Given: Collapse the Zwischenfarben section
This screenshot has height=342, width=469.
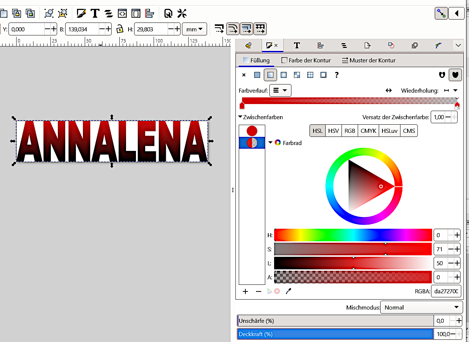Looking at the screenshot, I should pyautogui.click(x=241, y=117).
